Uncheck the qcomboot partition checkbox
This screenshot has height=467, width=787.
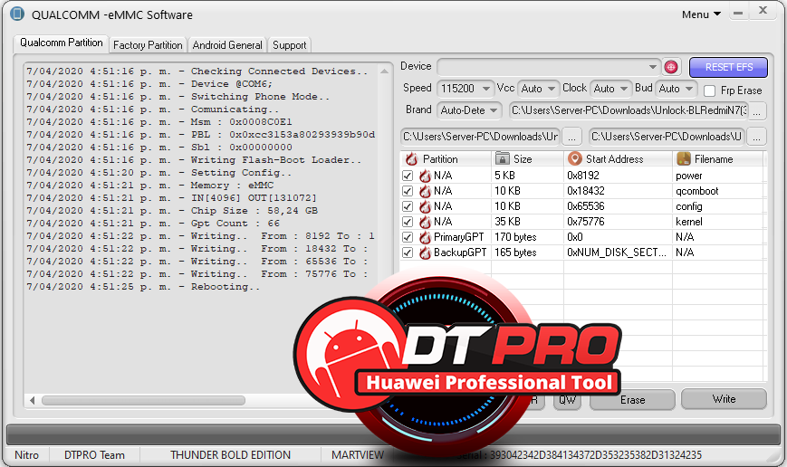click(x=408, y=191)
